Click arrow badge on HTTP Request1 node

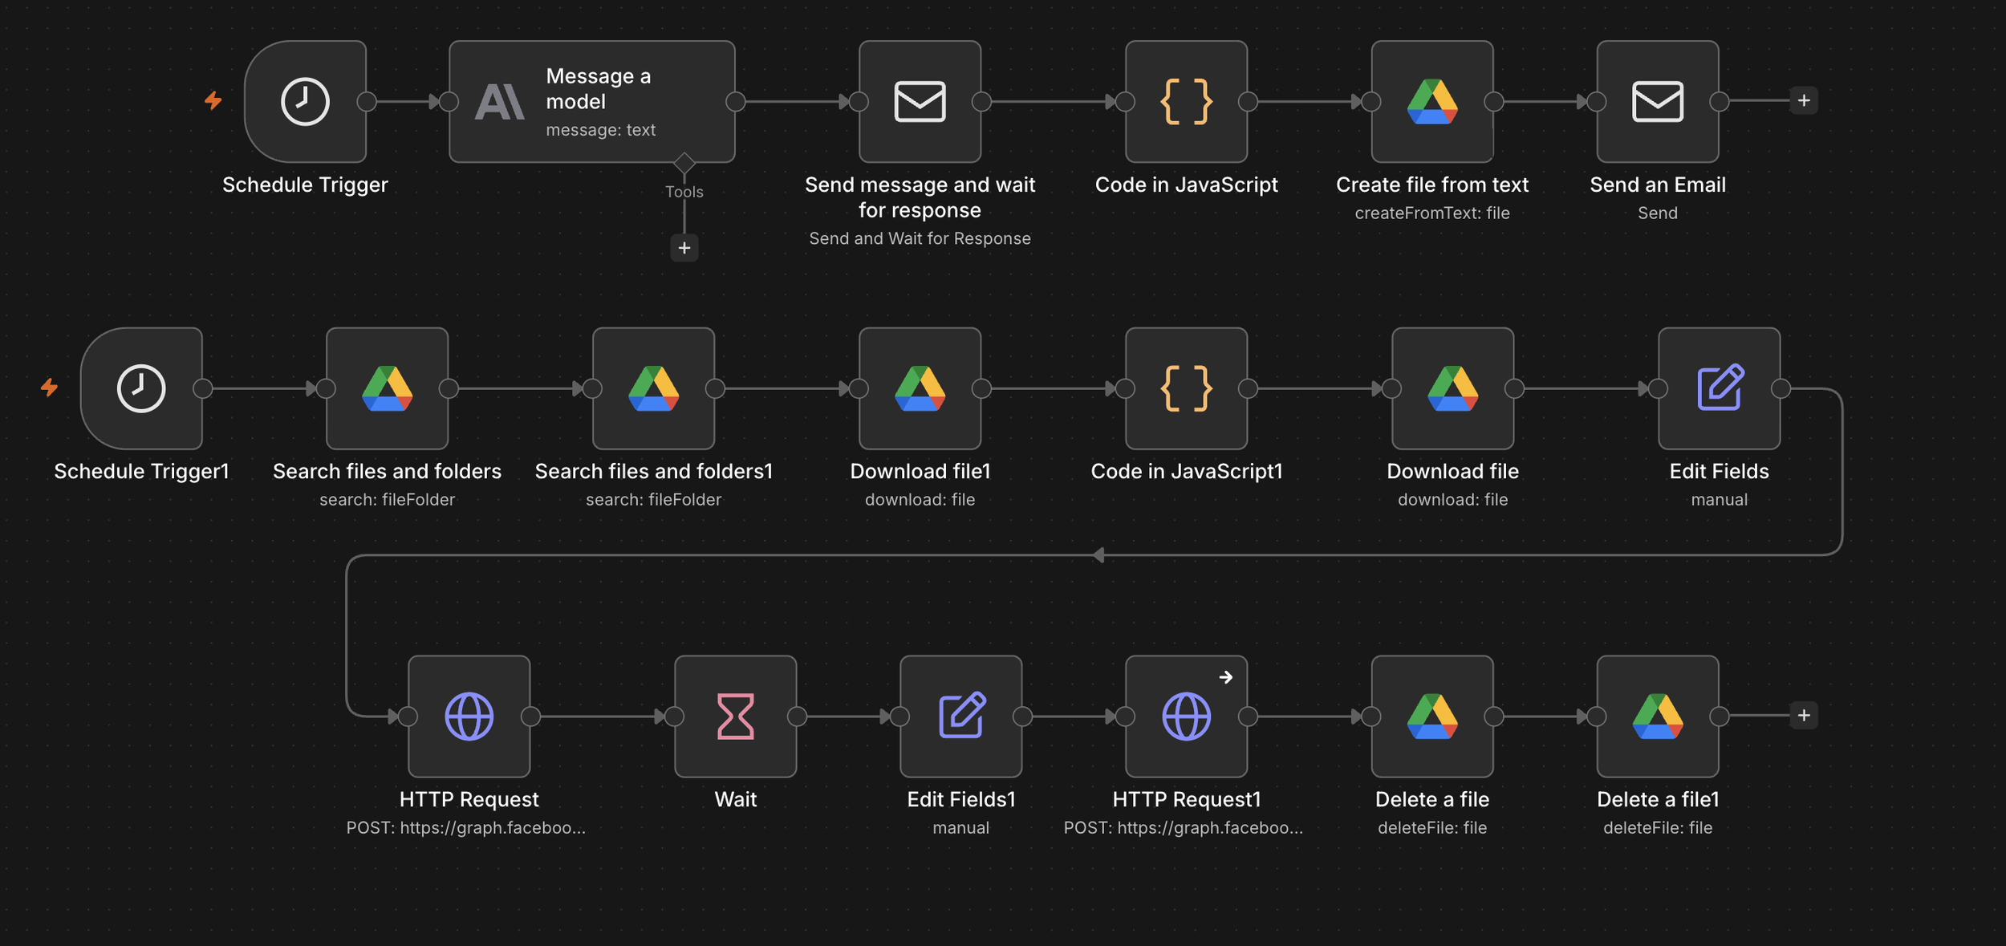1225,677
